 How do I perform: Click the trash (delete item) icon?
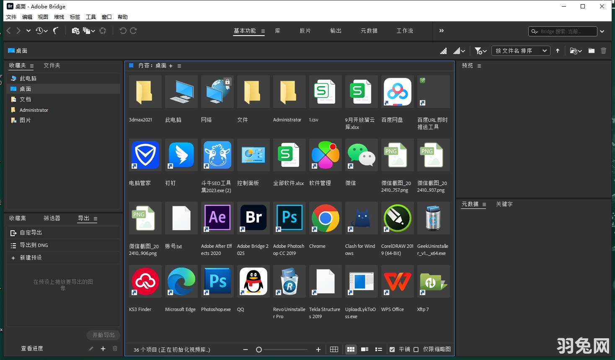(x=604, y=51)
